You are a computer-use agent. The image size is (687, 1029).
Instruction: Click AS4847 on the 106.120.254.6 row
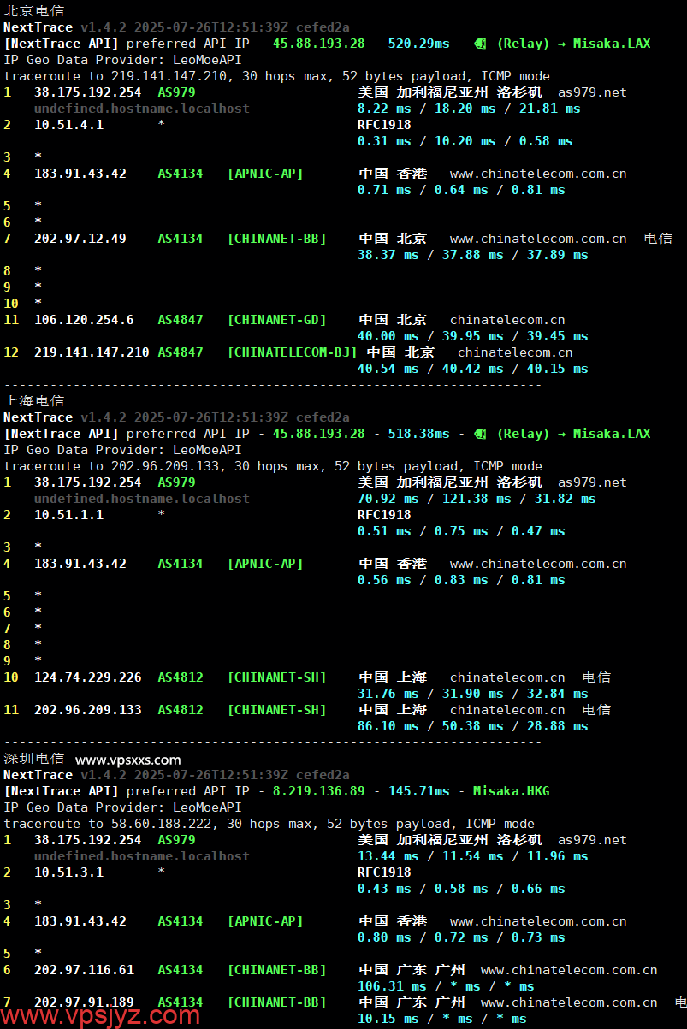coord(181,320)
